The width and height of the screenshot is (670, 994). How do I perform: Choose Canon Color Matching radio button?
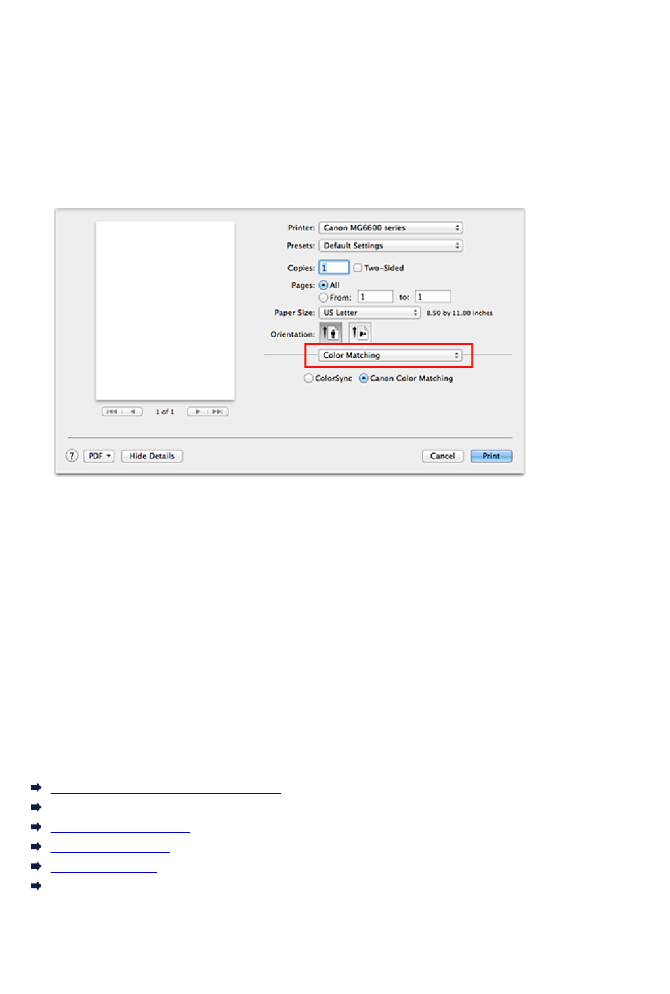pos(364,378)
